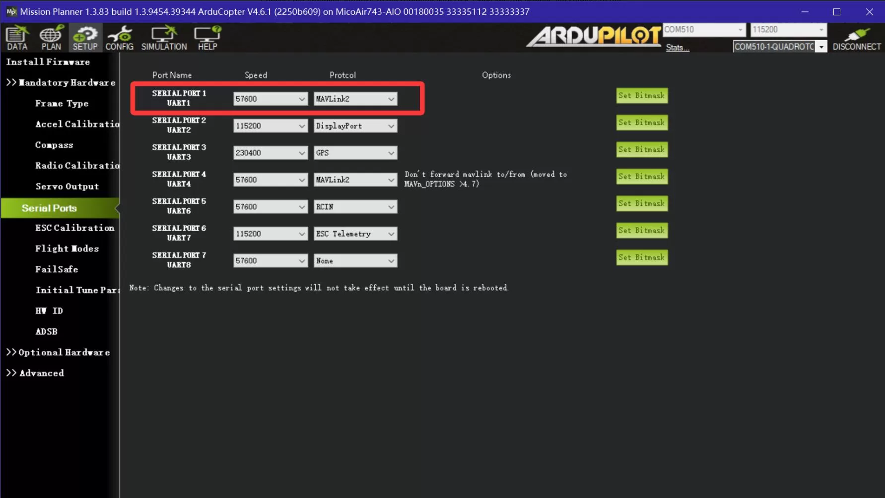This screenshot has height=498, width=885.
Task: Open FailSafe setup page
Action: 57,269
